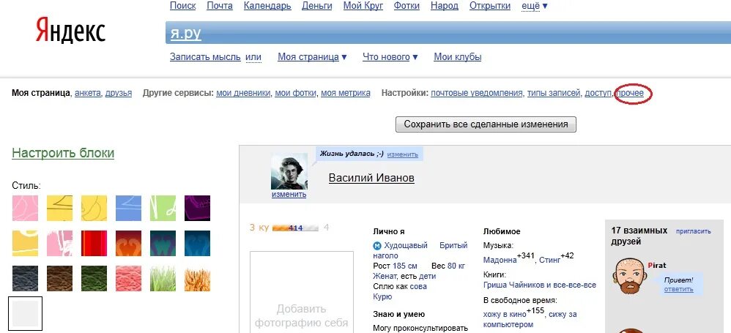Screen dimensions: 731x333
Task: Click Записать мысль link
Action: tap(205, 57)
